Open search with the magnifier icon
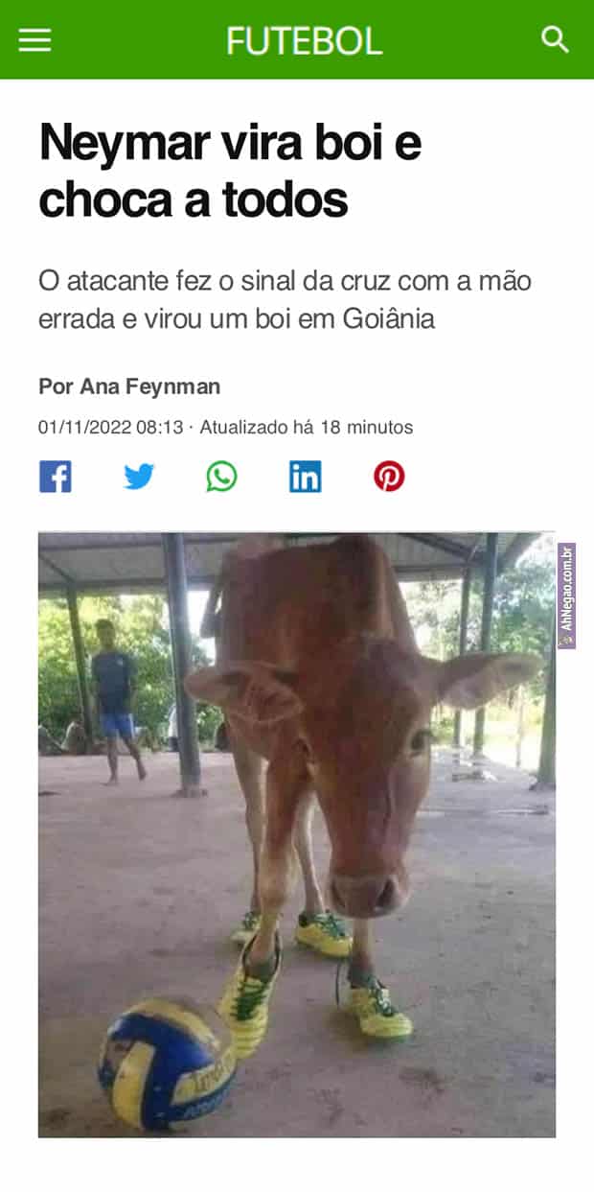The width and height of the screenshot is (594, 1192). (556, 39)
